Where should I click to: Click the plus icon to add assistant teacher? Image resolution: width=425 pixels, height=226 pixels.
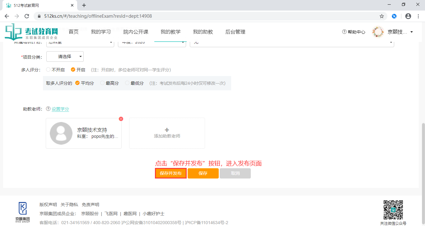tap(167, 130)
